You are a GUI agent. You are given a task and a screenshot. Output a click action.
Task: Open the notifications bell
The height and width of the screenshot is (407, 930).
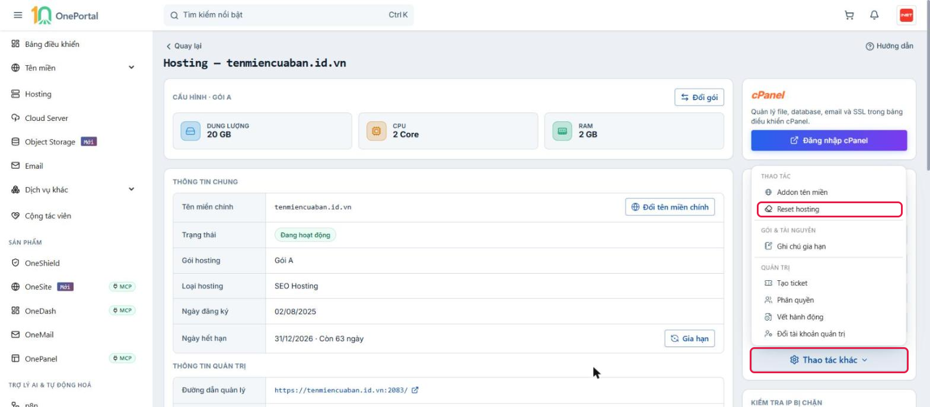[x=874, y=15]
